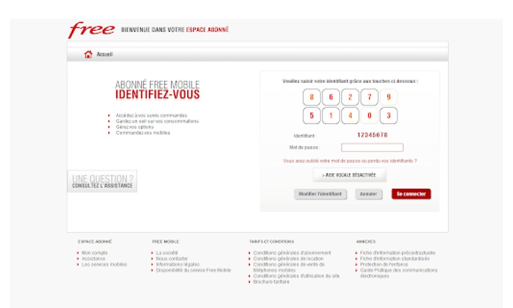Tap keypad digit 8
513x308 pixels.
tap(311, 97)
